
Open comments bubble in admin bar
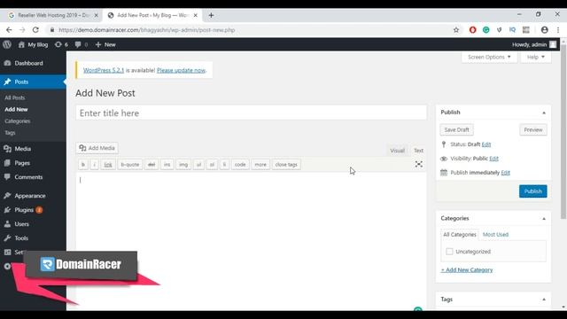click(82, 44)
